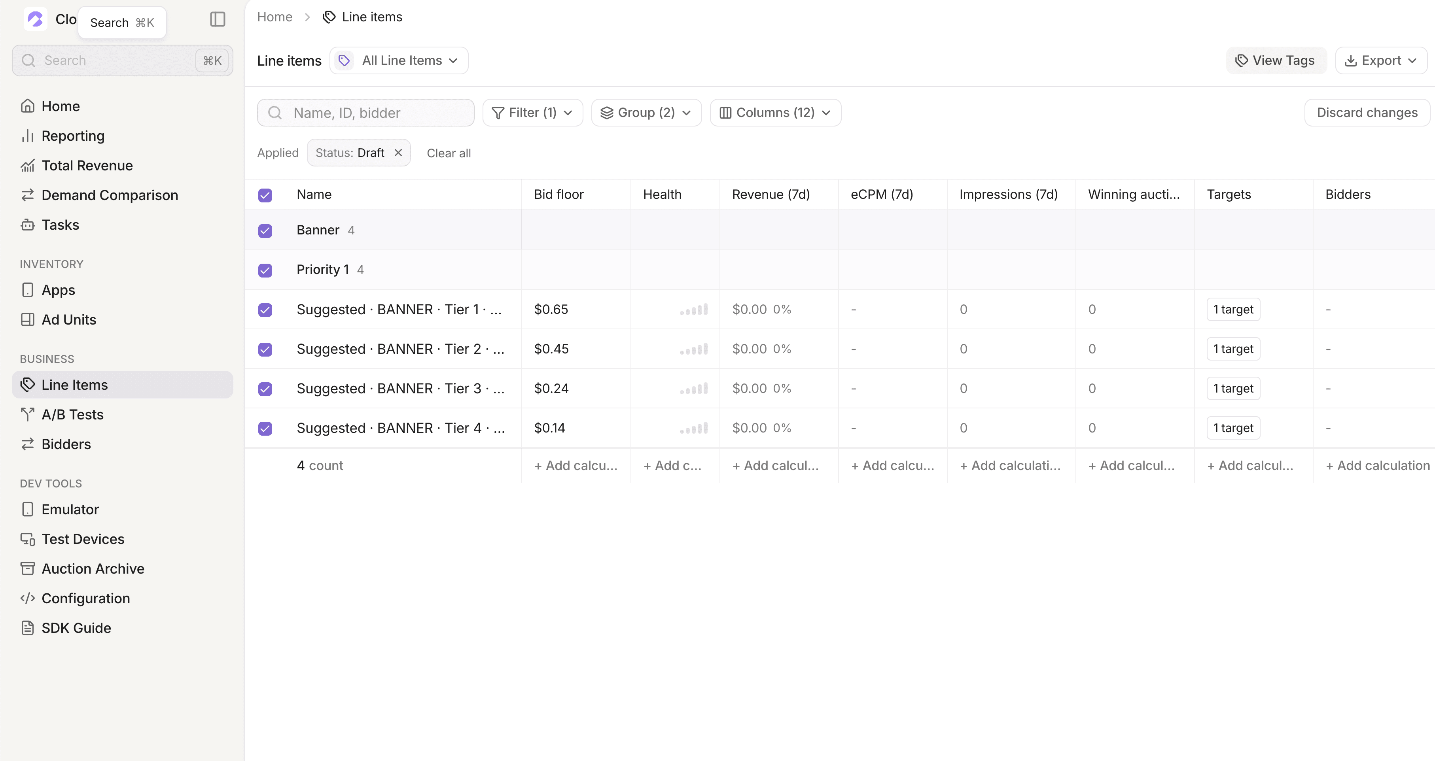Open Home in the sidebar

coord(122,106)
